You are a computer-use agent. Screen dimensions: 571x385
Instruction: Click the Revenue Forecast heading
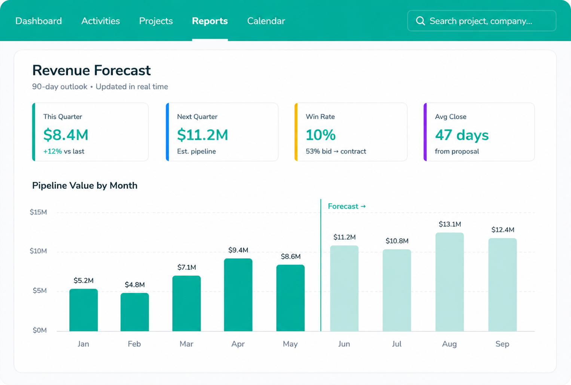(x=91, y=70)
